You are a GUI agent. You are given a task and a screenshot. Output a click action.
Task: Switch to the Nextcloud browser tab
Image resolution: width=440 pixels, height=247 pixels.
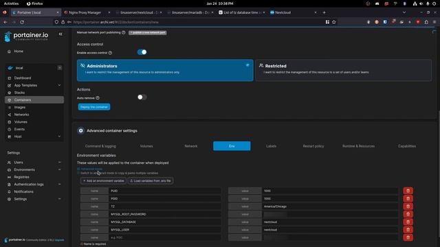[x=294, y=12]
